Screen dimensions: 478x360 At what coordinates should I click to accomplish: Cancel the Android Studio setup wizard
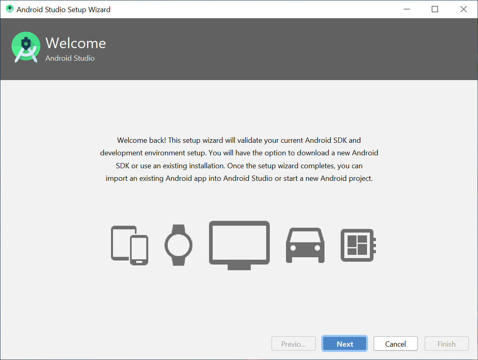(x=395, y=343)
